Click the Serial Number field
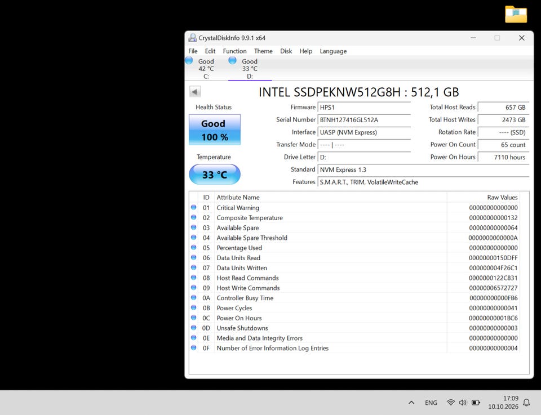 pos(364,120)
